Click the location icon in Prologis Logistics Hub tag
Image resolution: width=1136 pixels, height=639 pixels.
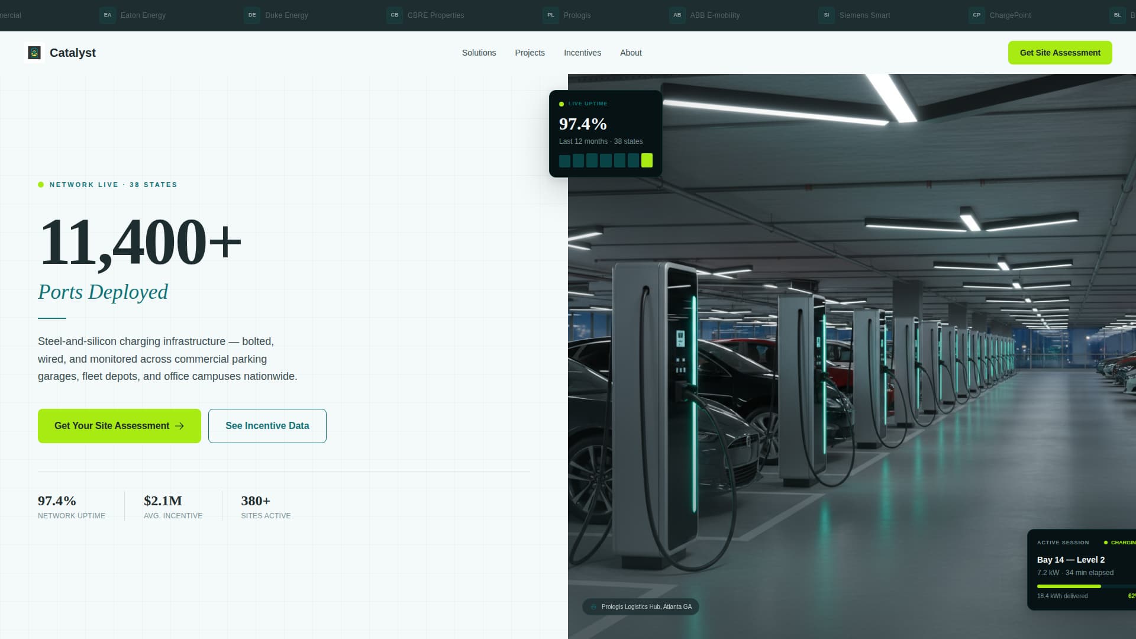pyautogui.click(x=593, y=606)
